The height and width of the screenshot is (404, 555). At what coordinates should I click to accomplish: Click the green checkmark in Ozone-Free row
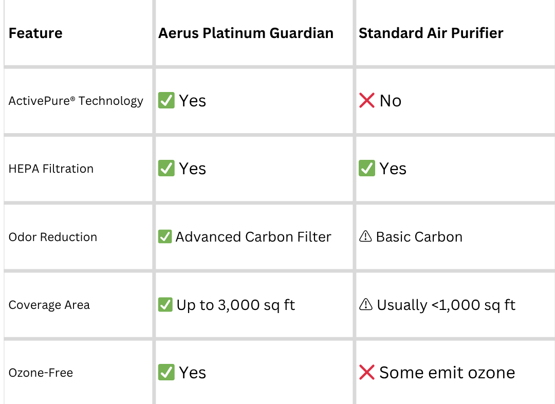(166, 372)
